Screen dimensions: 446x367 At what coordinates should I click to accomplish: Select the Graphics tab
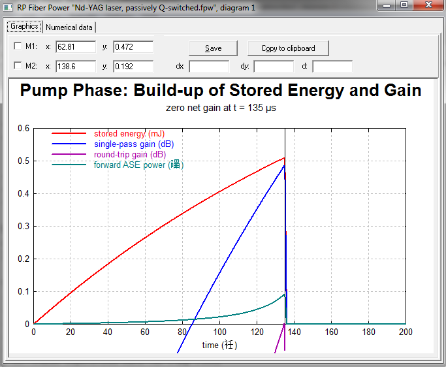tap(24, 27)
